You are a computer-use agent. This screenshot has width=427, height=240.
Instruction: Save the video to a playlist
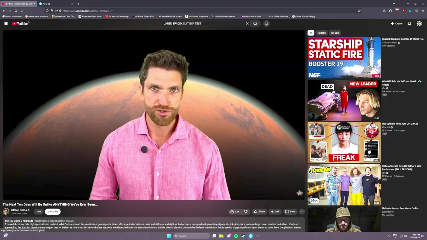pyautogui.click(x=290, y=212)
